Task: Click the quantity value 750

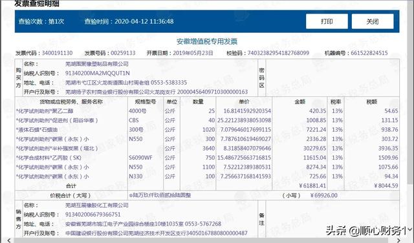Action: point(210,158)
